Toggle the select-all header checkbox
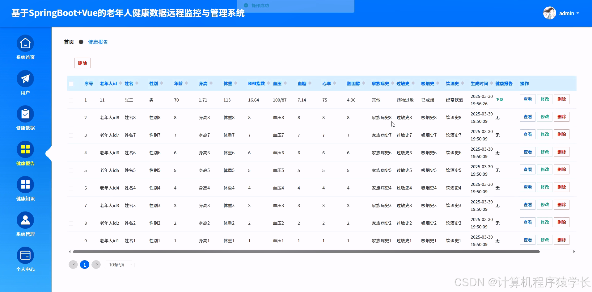The image size is (592, 292). point(71,84)
